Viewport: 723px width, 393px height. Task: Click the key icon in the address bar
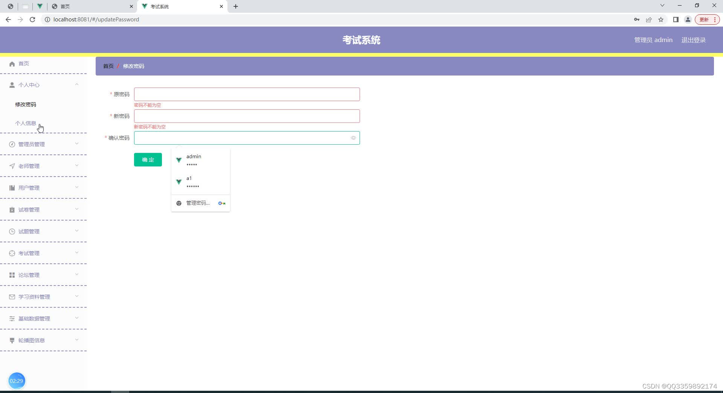(x=637, y=20)
